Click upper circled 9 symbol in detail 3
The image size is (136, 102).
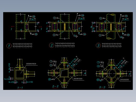pyautogui.click(x=100, y=18)
